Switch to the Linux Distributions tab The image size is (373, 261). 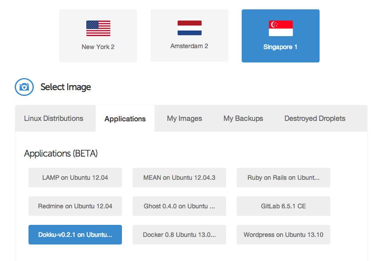pyautogui.click(x=55, y=119)
